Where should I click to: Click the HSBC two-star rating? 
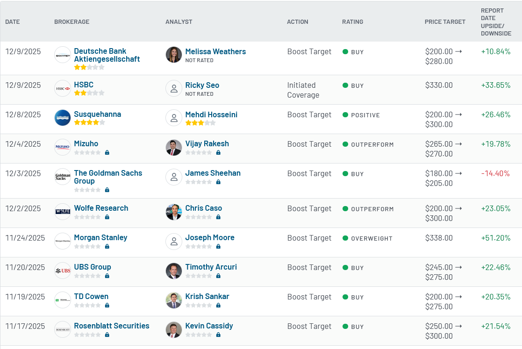(x=89, y=93)
